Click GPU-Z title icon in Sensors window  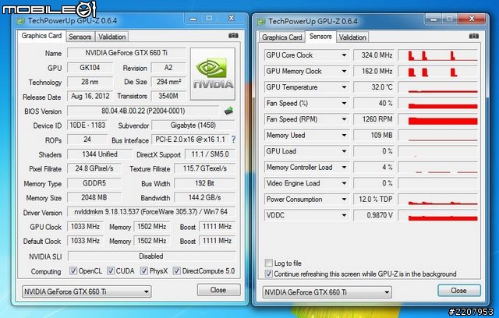pos(262,22)
